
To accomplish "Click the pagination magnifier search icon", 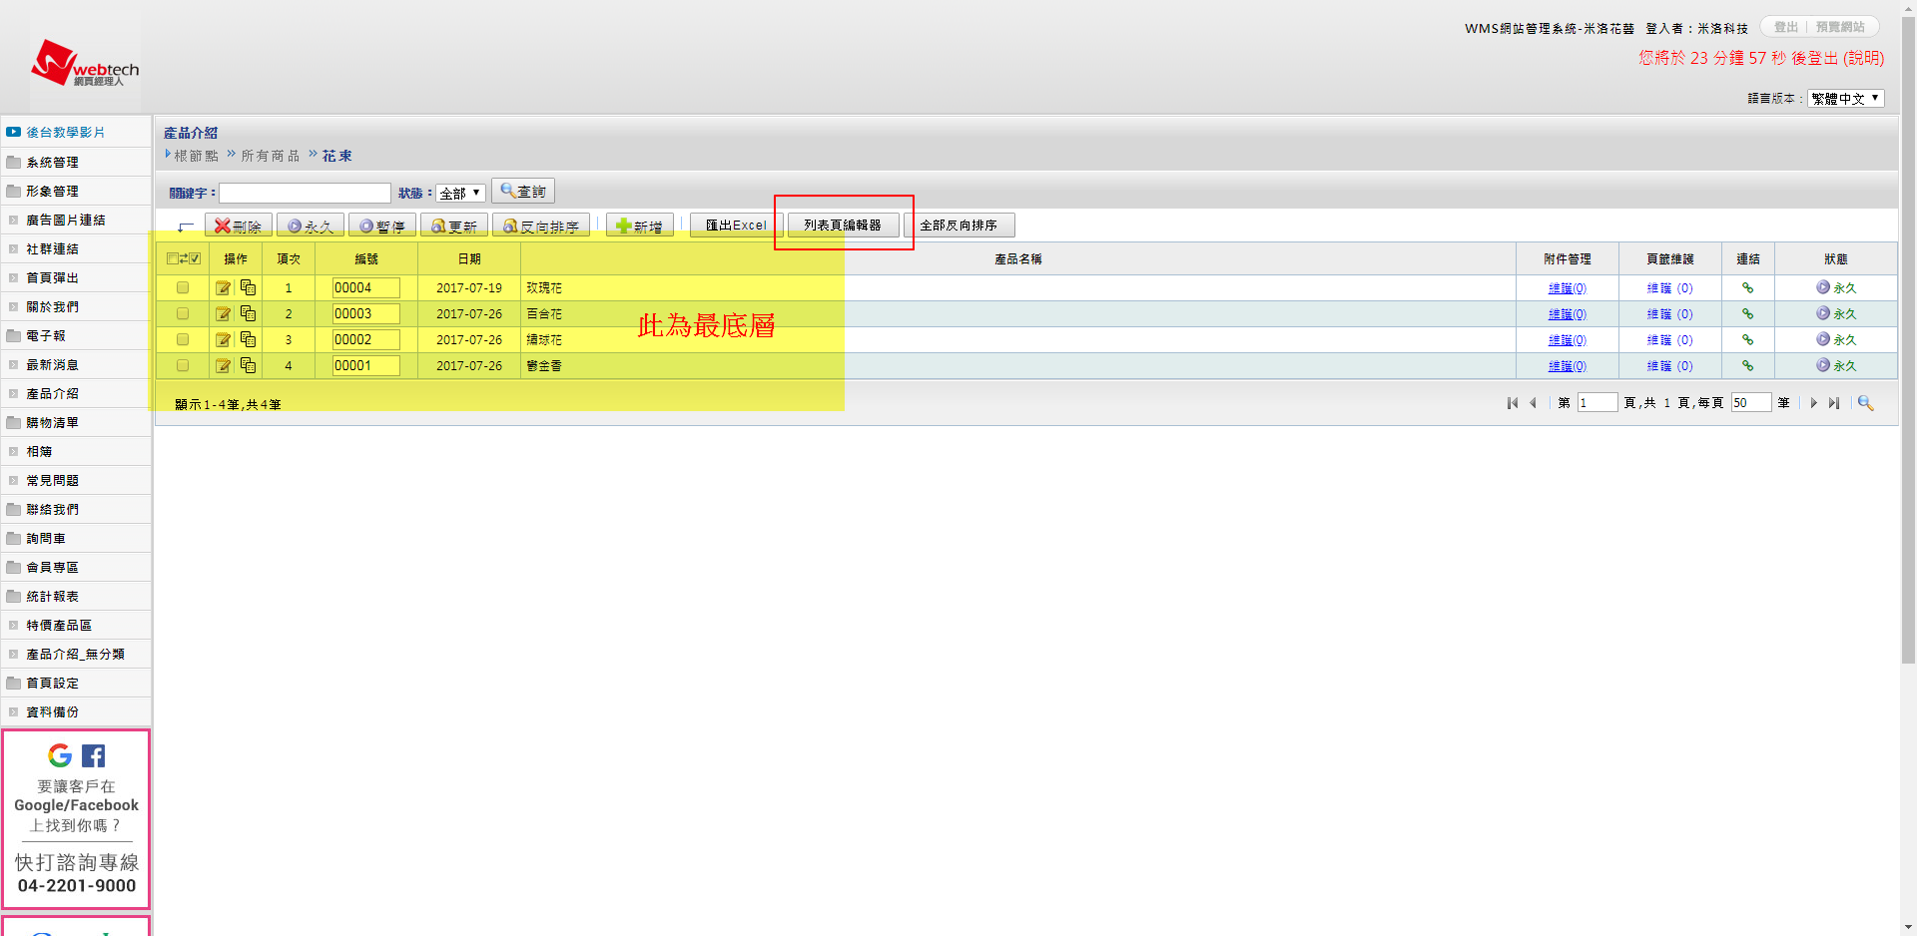I will coord(1864,403).
